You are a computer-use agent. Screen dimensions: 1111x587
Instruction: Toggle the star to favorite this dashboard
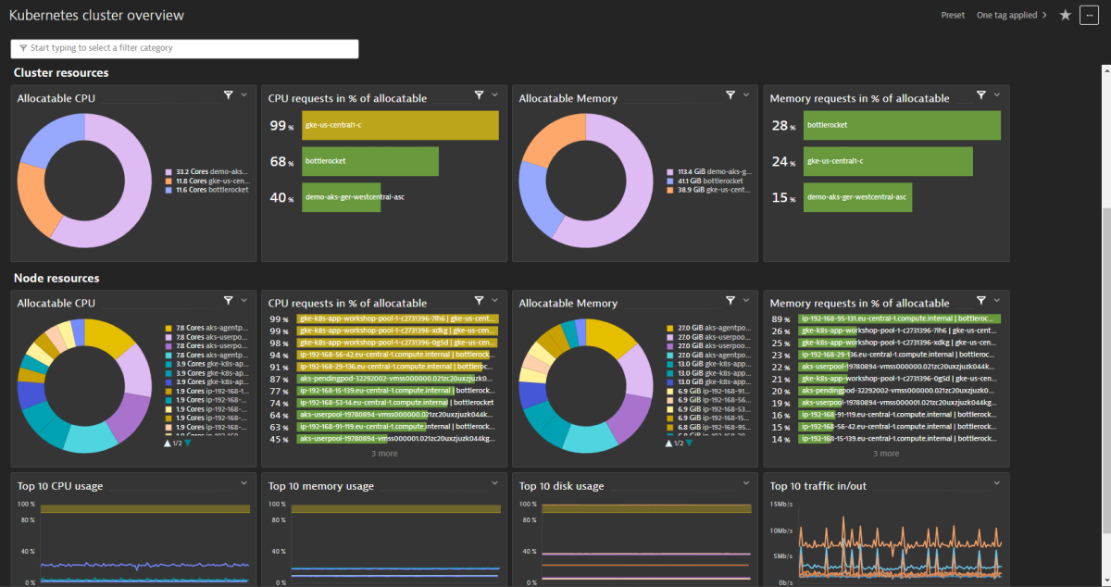click(1063, 15)
